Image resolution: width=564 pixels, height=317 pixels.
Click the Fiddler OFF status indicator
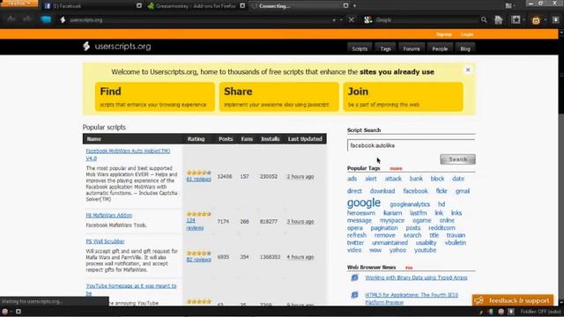tap(540, 312)
